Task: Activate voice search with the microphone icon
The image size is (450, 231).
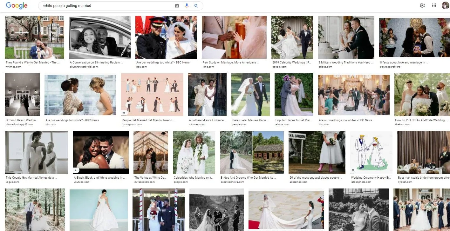Action: pos(186,5)
